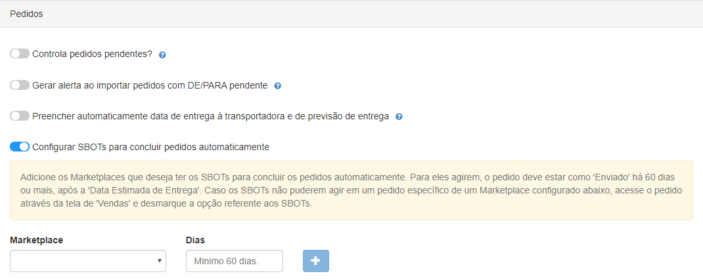Focus the Dias input field
This screenshot has height=280, width=703.
(x=234, y=261)
